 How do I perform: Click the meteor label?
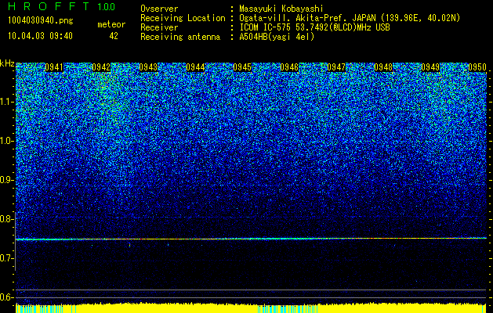tap(111, 24)
